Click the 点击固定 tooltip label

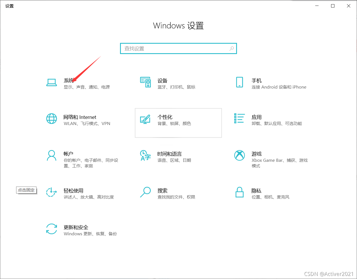[x=26, y=190]
